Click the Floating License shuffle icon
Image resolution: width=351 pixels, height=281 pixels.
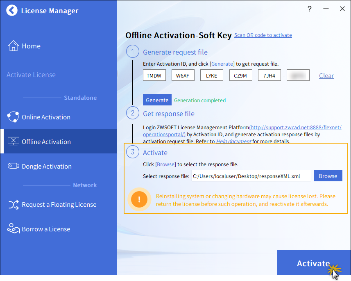click(14, 204)
